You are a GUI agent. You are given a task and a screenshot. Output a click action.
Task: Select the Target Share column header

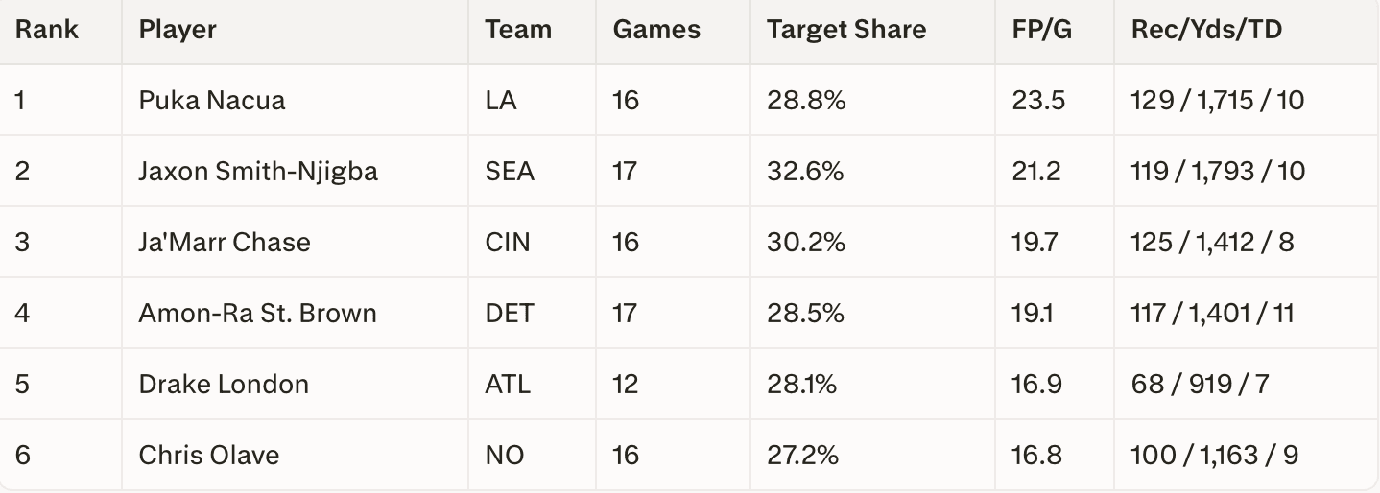[x=846, y=30]
